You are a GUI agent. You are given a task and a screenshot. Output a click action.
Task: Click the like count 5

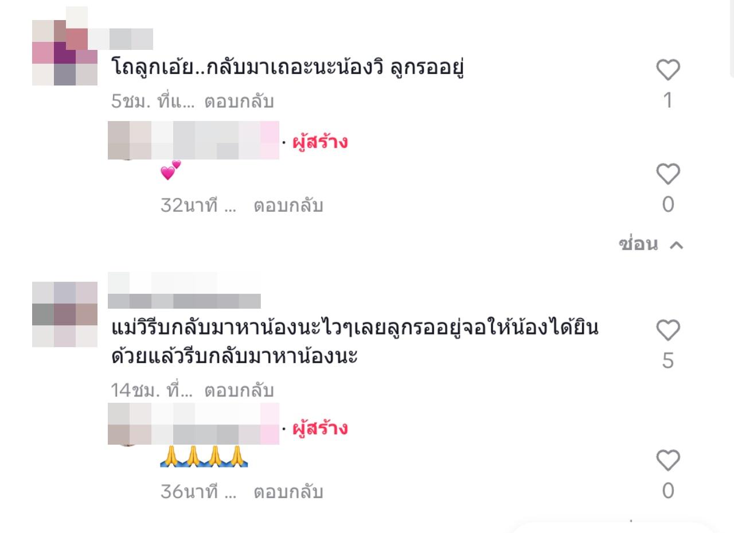(x=667, y=361)
